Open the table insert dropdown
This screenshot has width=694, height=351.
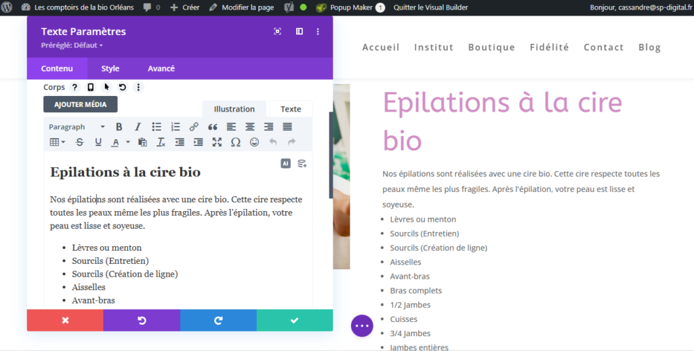57,142
